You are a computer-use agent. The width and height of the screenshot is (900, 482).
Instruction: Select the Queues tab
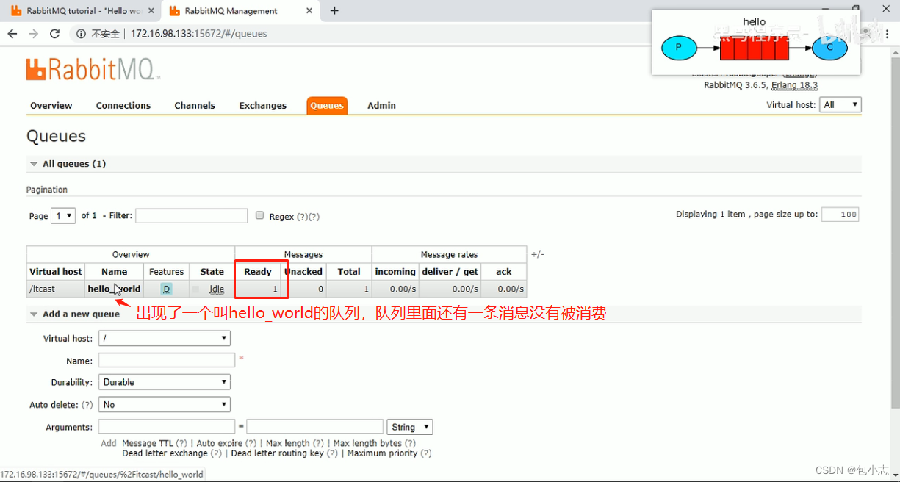click(x=327, y=106)
